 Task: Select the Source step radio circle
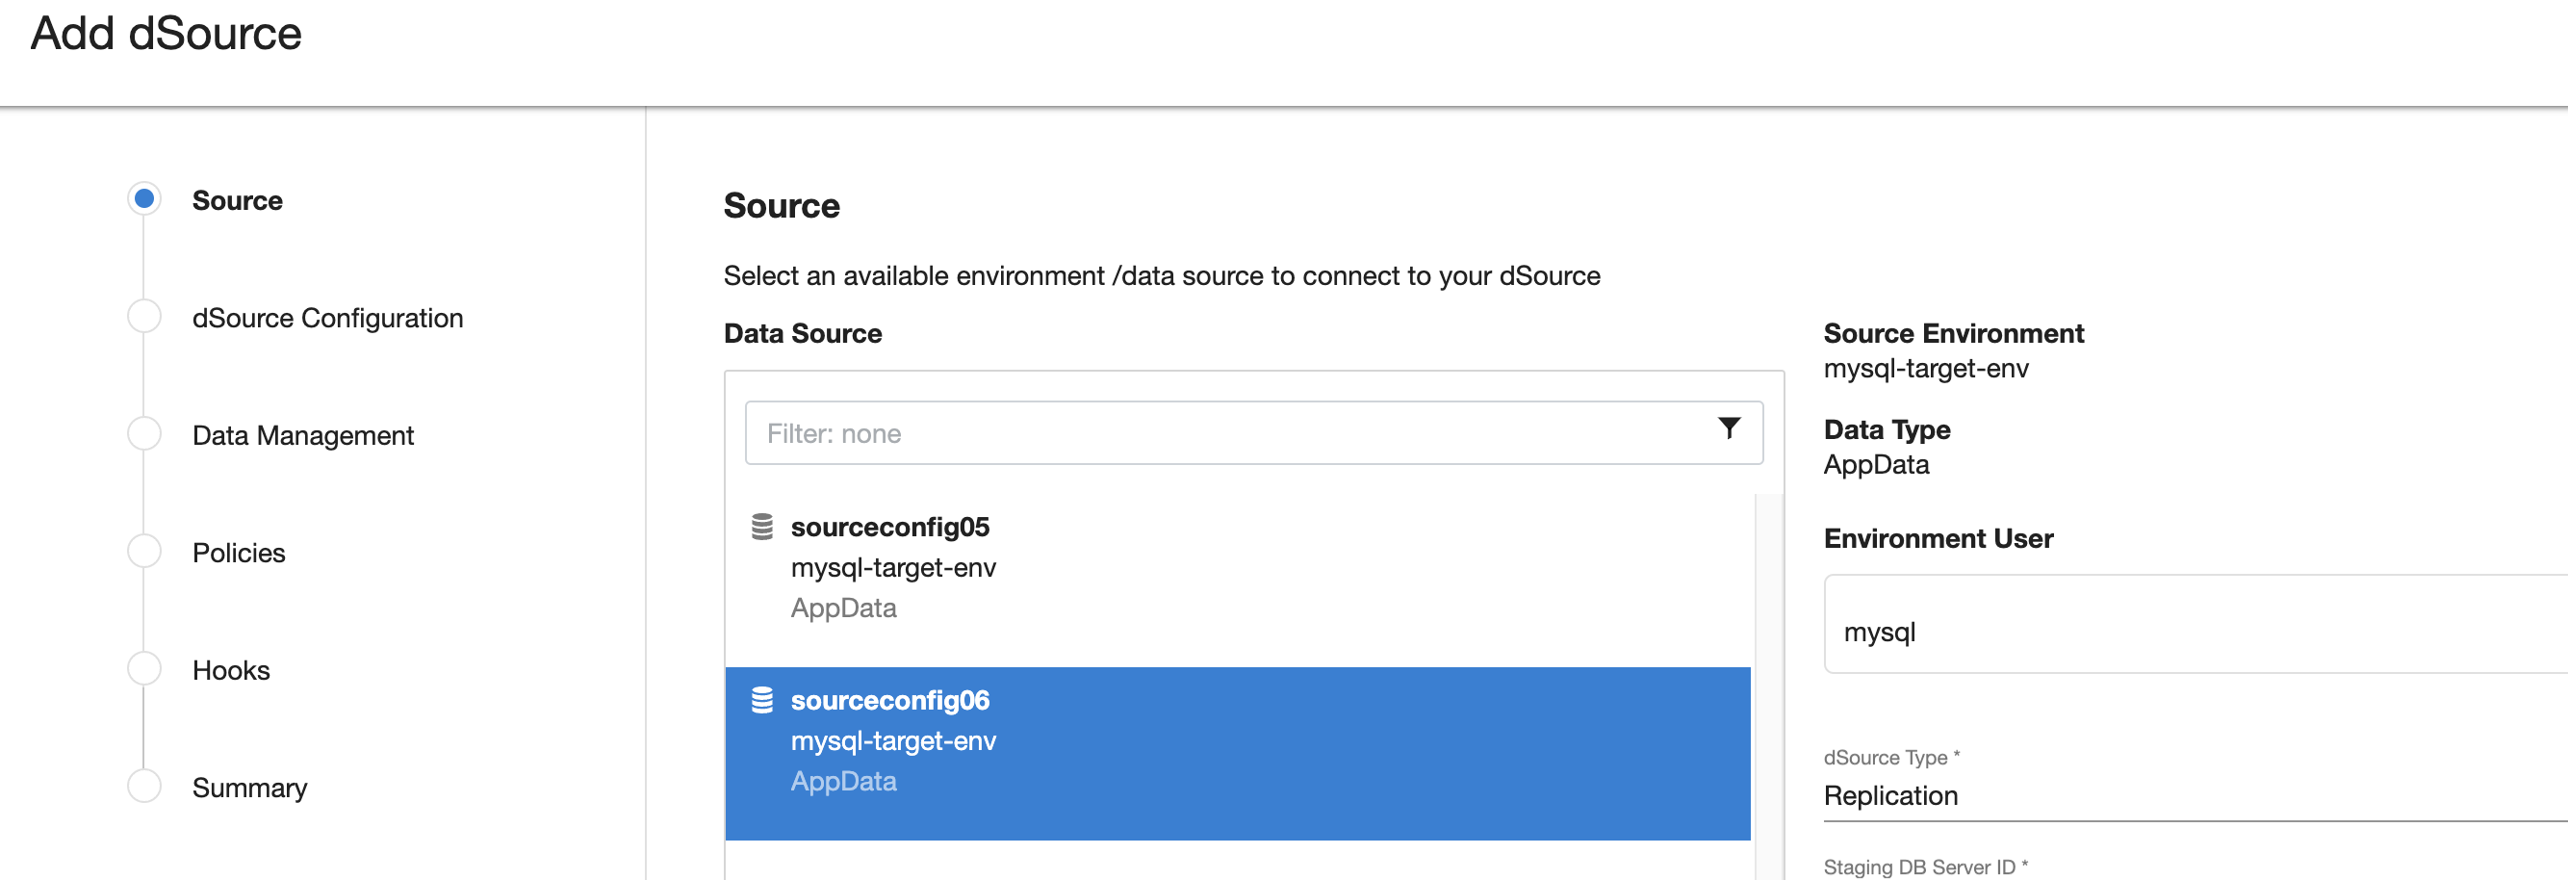[144, 198]
